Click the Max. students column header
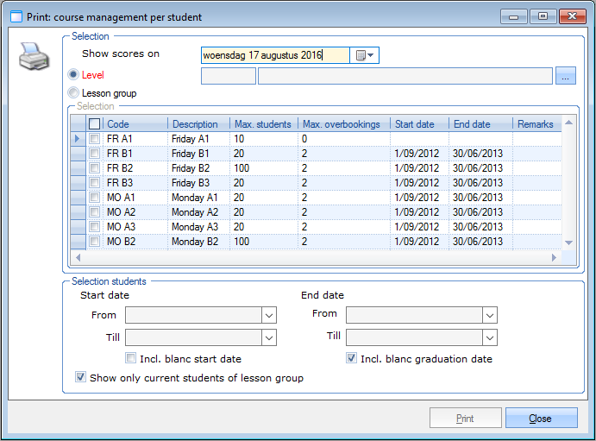This screenshot has height=441, width=596. point(263,124)
